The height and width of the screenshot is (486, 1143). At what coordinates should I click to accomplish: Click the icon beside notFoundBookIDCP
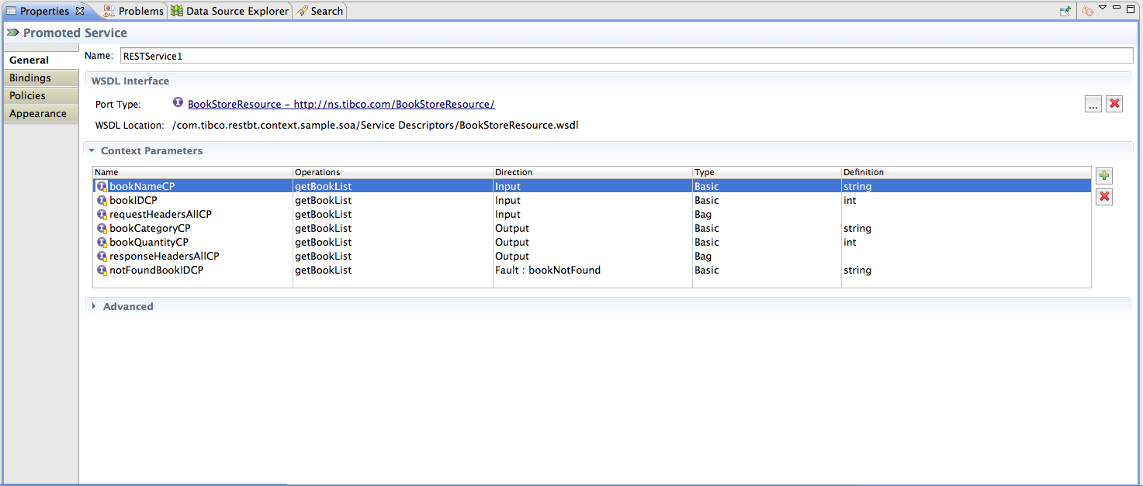(102, 271)
